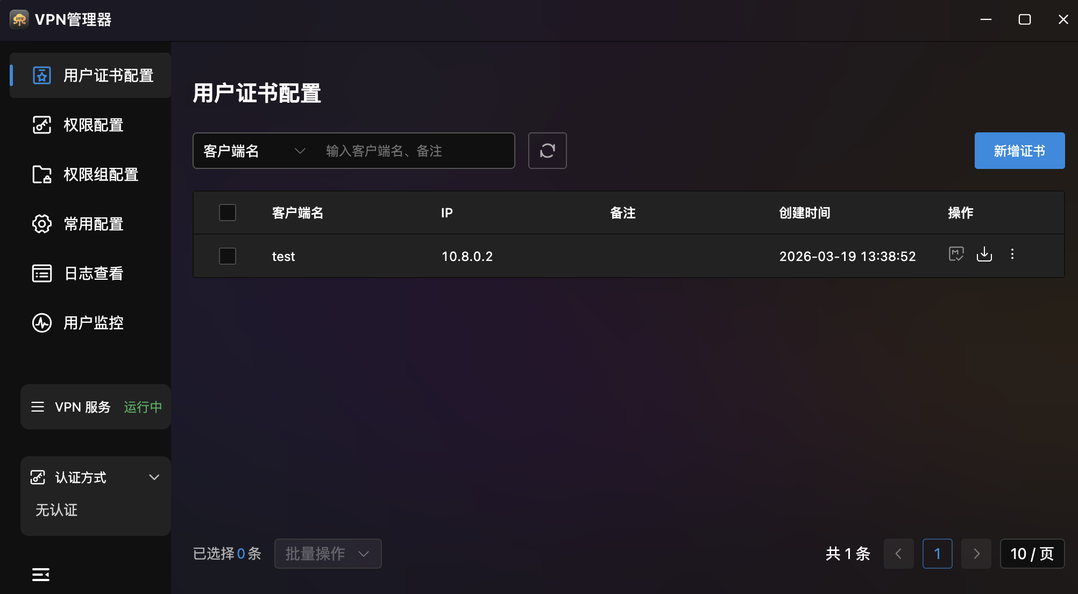1078x594 pixels.
Task: Click the 运行中 status label
Action: pyautogui.click(x=143, y=407)
